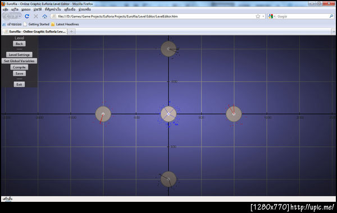Open the Thai Tools menu in menu bar
This screenshot has width=337, height=213.
click(x=70, y=10)
